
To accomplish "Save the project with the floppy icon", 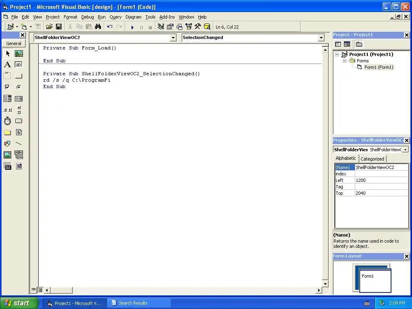I will (59, 27).
